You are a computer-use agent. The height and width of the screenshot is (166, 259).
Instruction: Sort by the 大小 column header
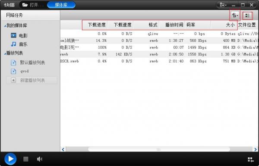pos(230,25)
